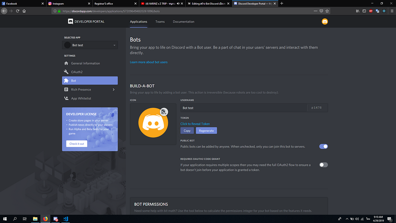Open the Learn more about bot users link
The height and width of the screenshot is (223, 396).
click(x=148, y=62)
